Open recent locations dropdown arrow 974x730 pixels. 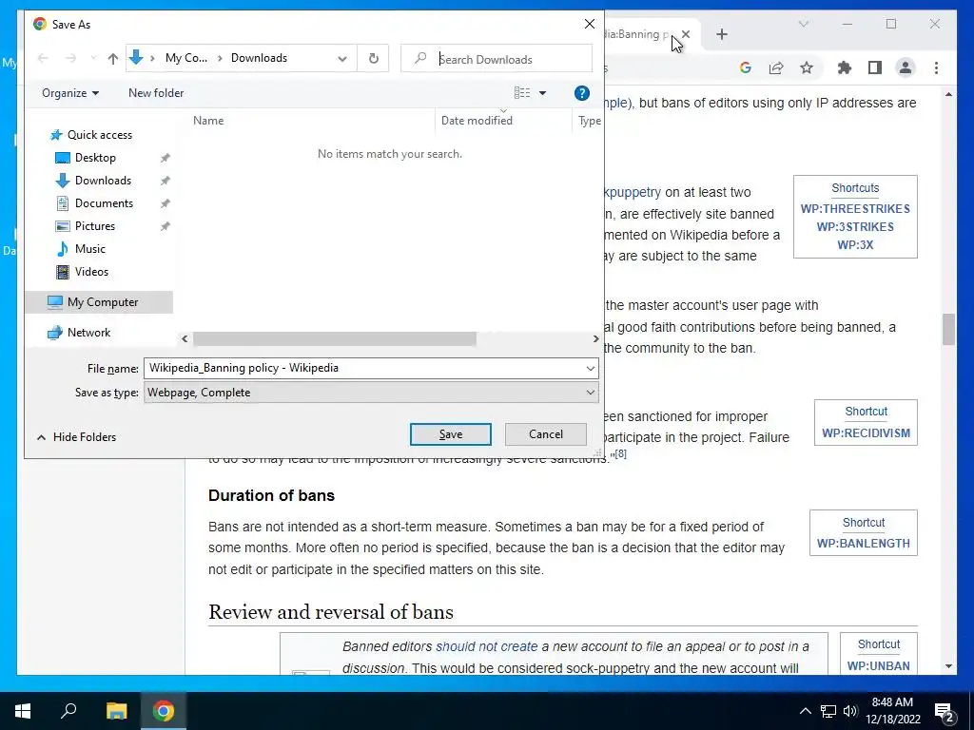(x=93, y=58)
